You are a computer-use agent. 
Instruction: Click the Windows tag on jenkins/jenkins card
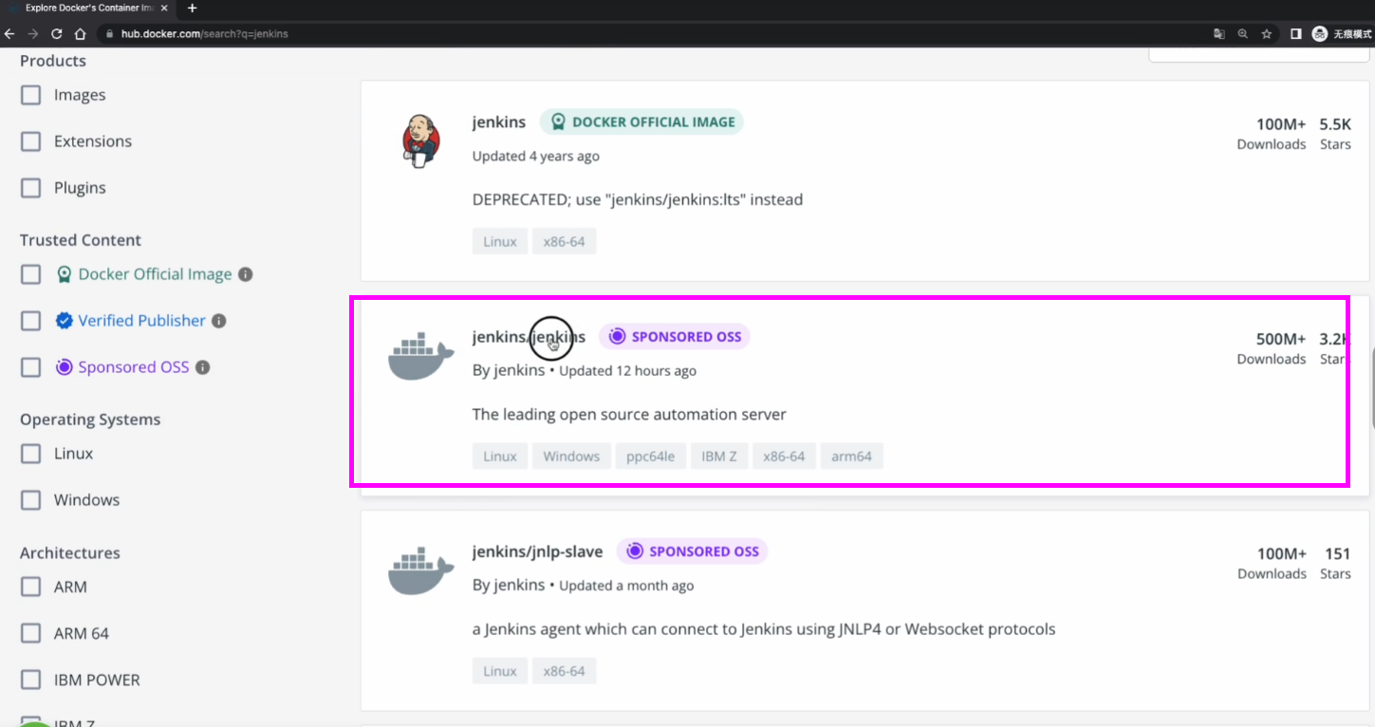pos(571,457)
